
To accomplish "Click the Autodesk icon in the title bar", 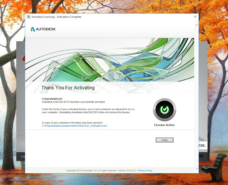I will (29, 17).
